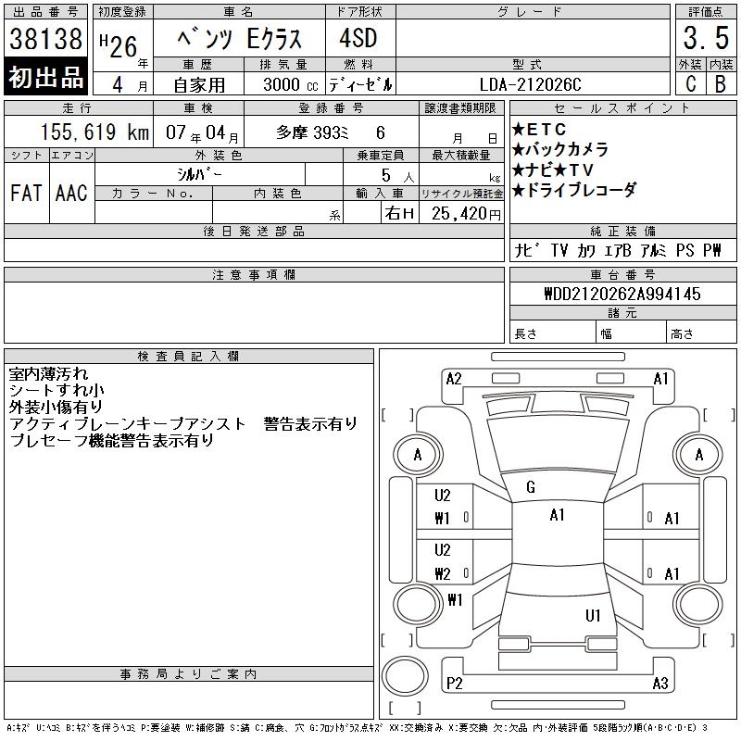Viewport: 741px width, 741px height.
Task: Select the 長さ dimension field
Action: click(x=553, y=333)
